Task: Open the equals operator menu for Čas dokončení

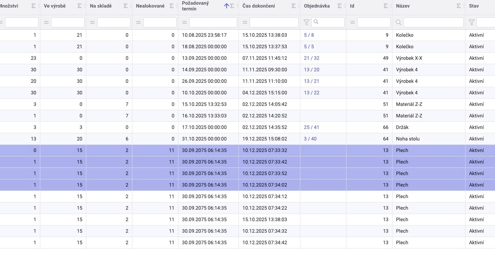Action: [x=245, y=22]
